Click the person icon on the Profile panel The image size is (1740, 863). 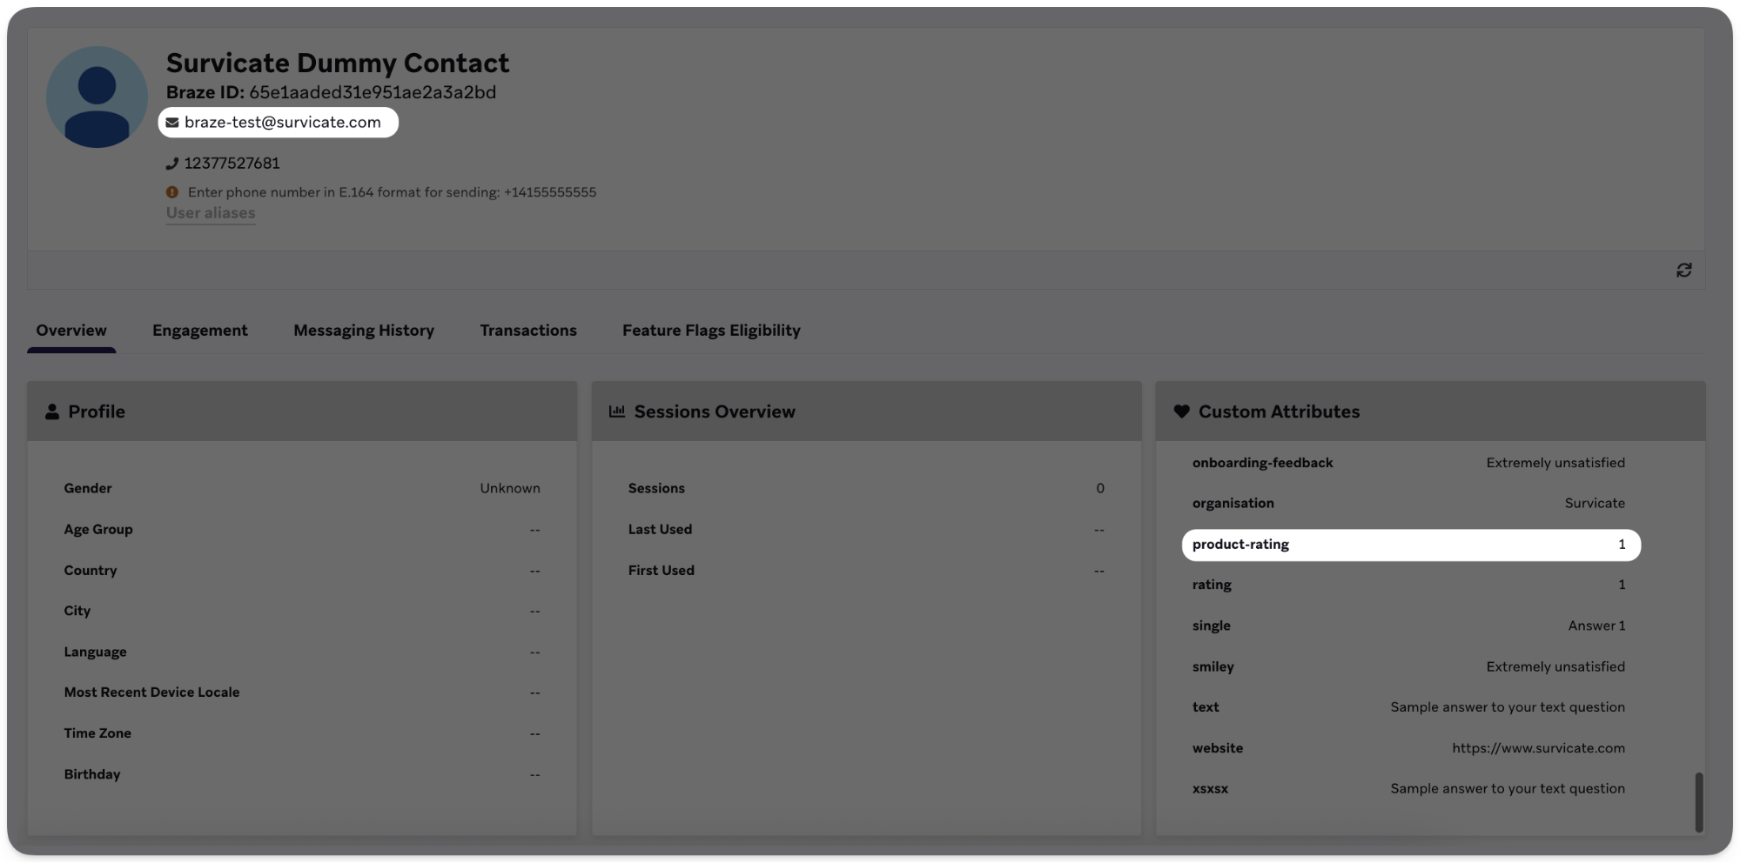point(51,411)
